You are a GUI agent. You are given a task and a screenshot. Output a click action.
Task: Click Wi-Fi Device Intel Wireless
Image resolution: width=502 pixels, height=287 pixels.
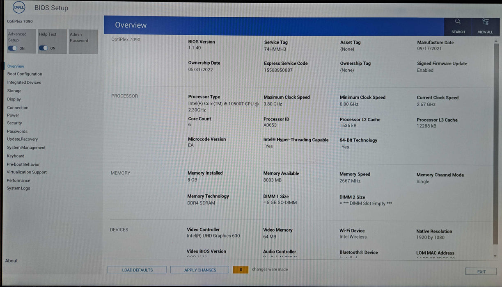[353, 237]
